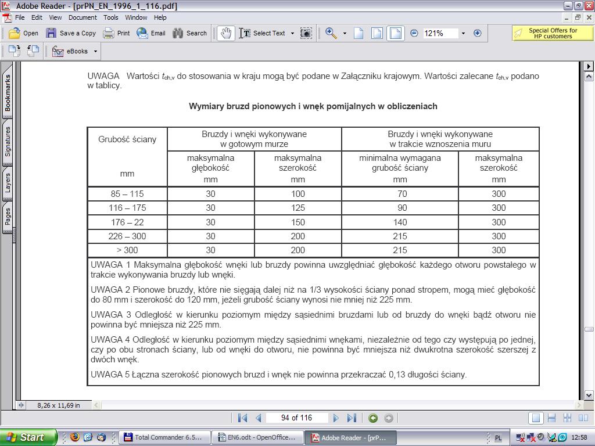Open the zoom percentage dropdown arrow
Screen dimensions: 595x446
click(463, 33)
